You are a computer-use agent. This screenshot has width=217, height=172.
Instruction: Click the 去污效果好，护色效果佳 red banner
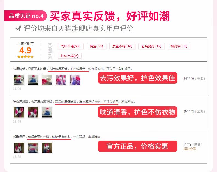pos(138,78)
